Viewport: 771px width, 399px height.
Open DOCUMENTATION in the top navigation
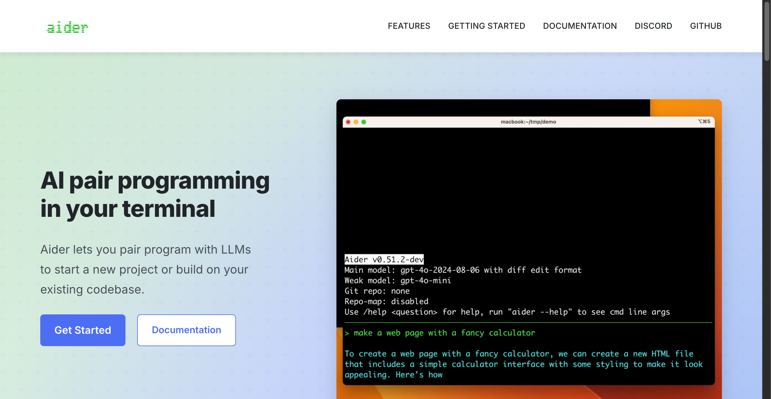[x=580, y=26]
